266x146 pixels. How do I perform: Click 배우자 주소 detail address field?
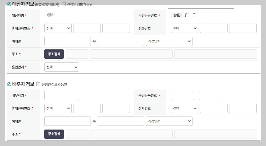(215, 134)
